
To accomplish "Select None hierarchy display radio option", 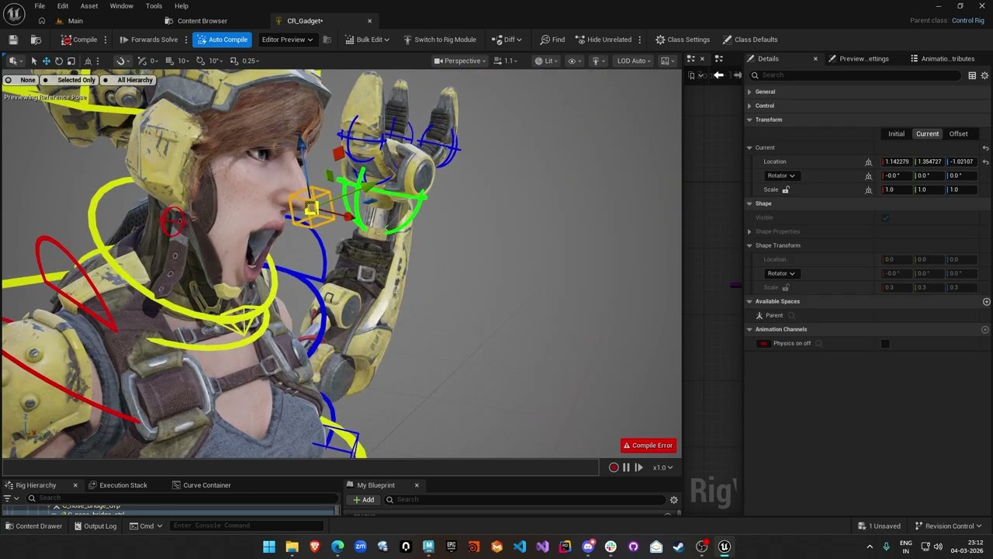I will coord(20,80).
